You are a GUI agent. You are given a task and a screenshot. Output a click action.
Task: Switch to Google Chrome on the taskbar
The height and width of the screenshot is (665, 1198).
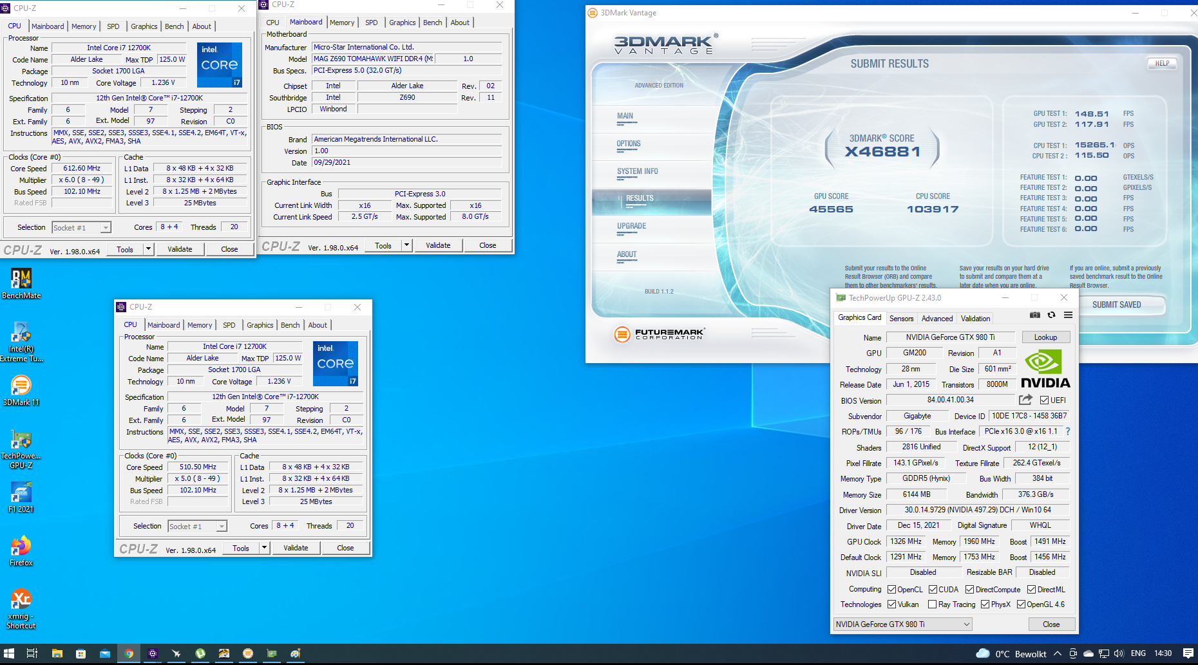pyautogui.click(x=129, y=653)
